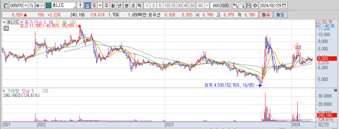Click the speaker sound alert icon

pyautogui.click(x=38, y=5)
